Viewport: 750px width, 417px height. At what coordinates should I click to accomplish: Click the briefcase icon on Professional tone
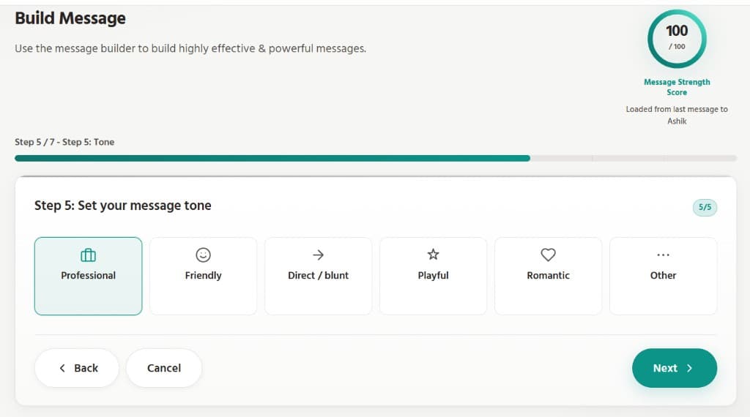pyautogui.click(x=88, y=255)
